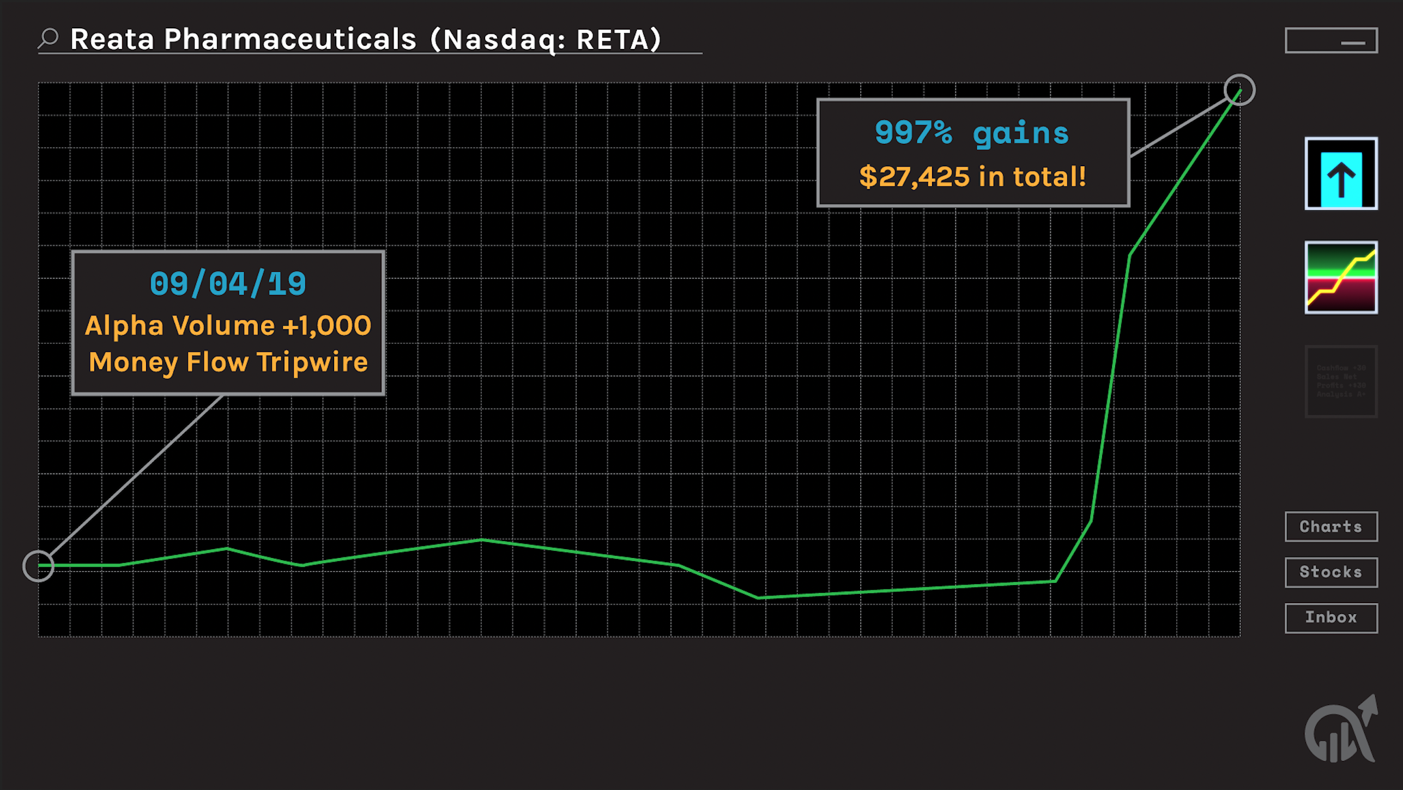
Task: Open the Charts tab
Action: [1331, 527]
